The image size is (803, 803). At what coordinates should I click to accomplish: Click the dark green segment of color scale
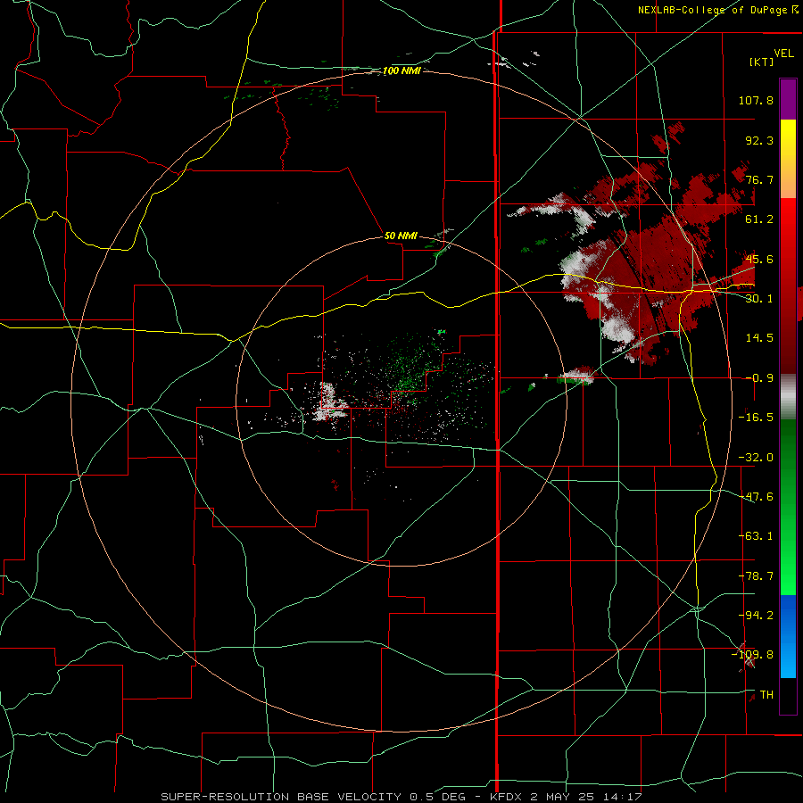coord(788,461)
